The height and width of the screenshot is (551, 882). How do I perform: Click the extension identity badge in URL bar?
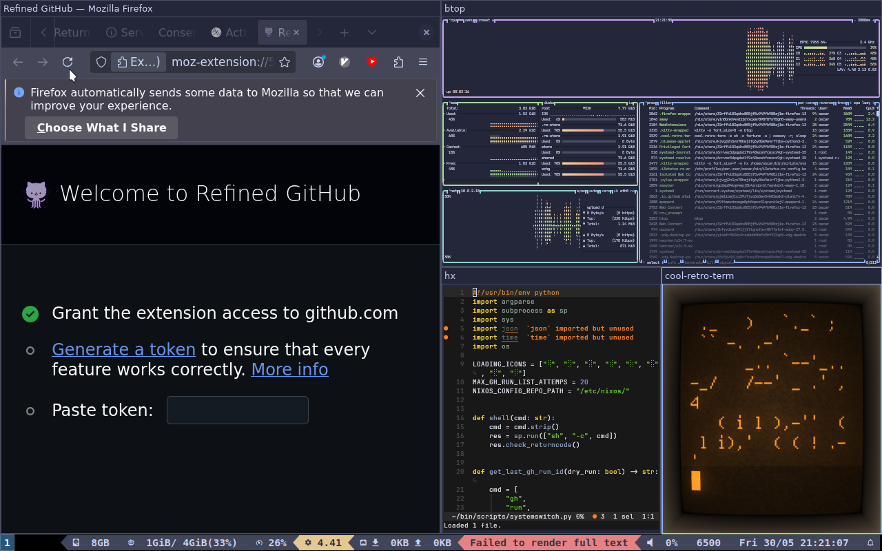click(139, 62)
